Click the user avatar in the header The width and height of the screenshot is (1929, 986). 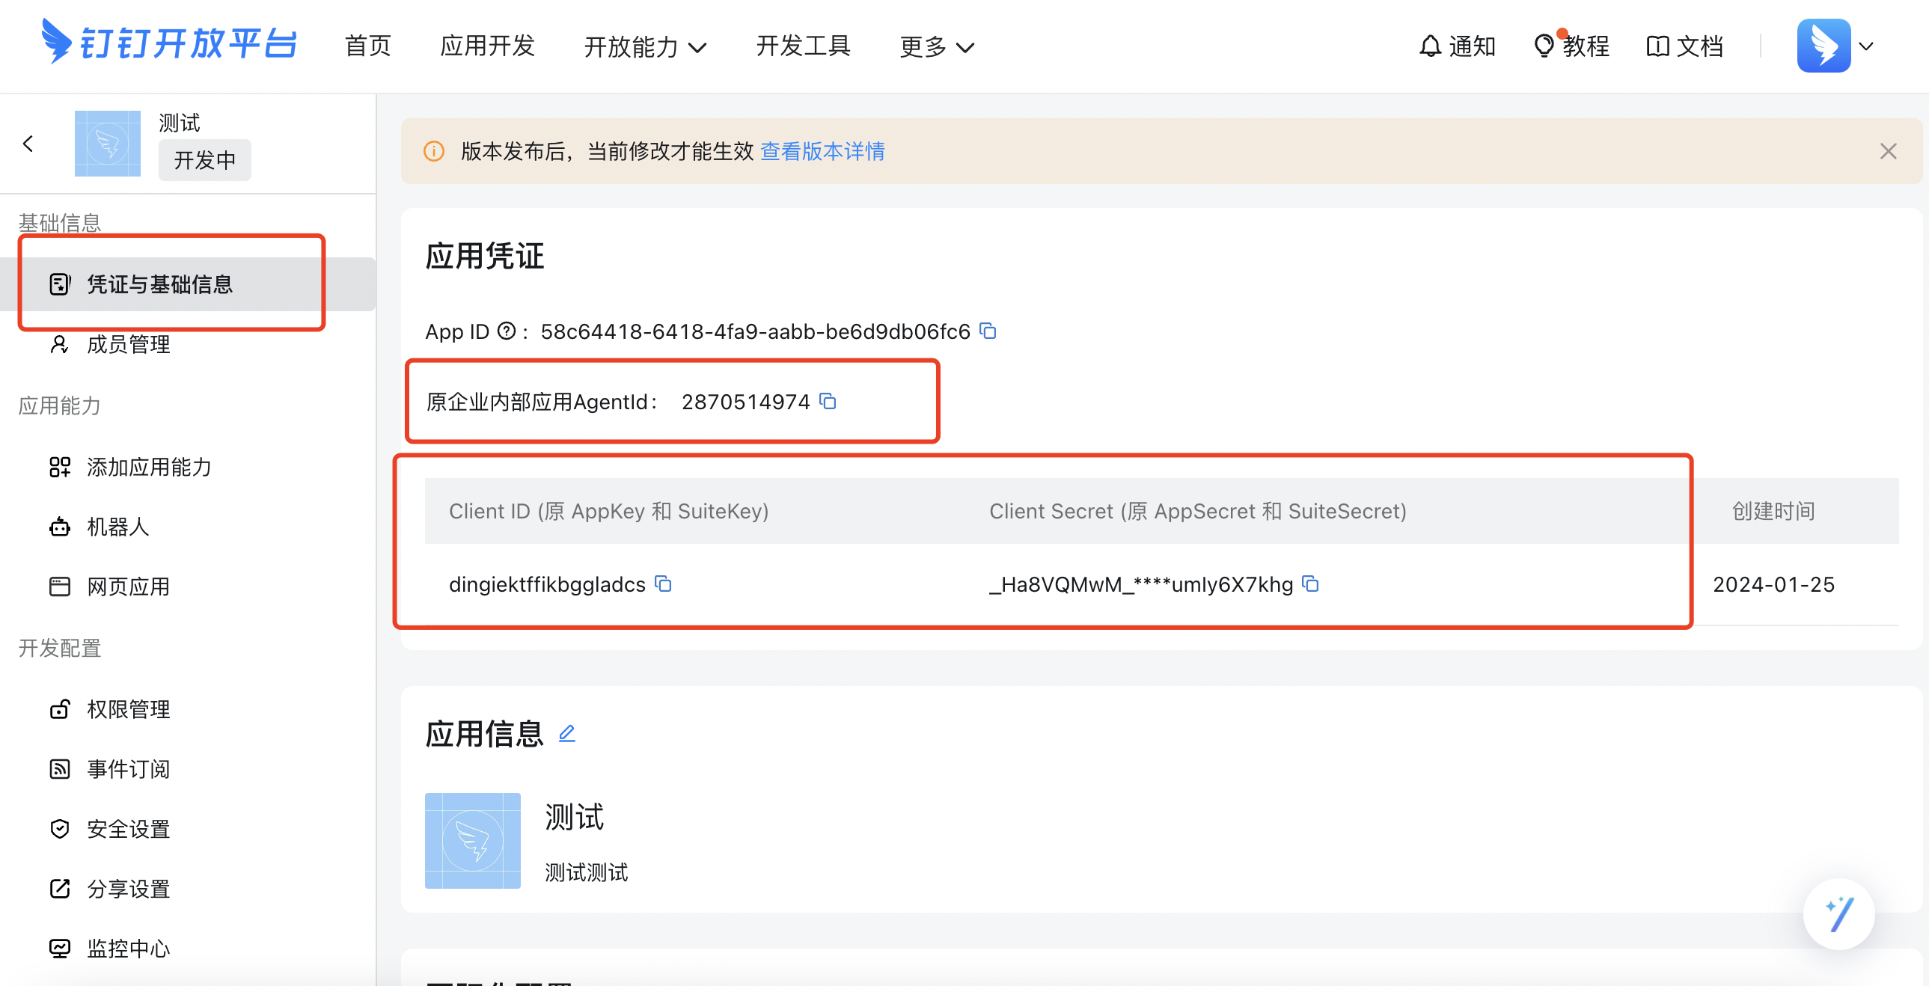[1823, 46]
